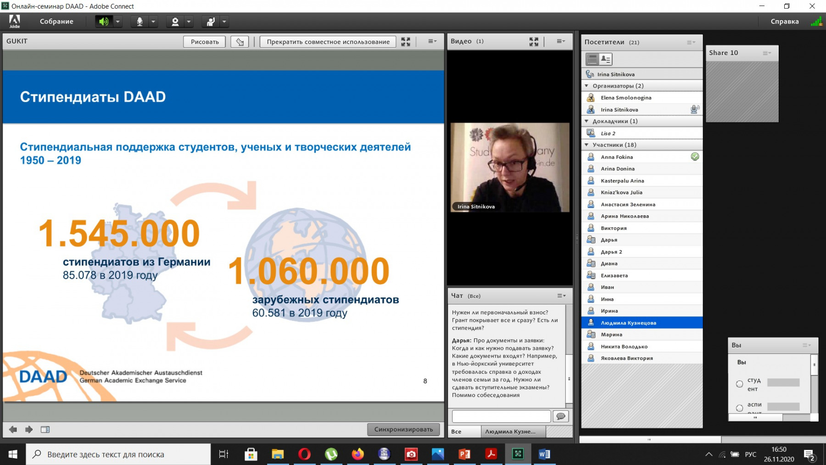
Task: Toggle slide sidebar panel icon
Action: coord(45,430)
